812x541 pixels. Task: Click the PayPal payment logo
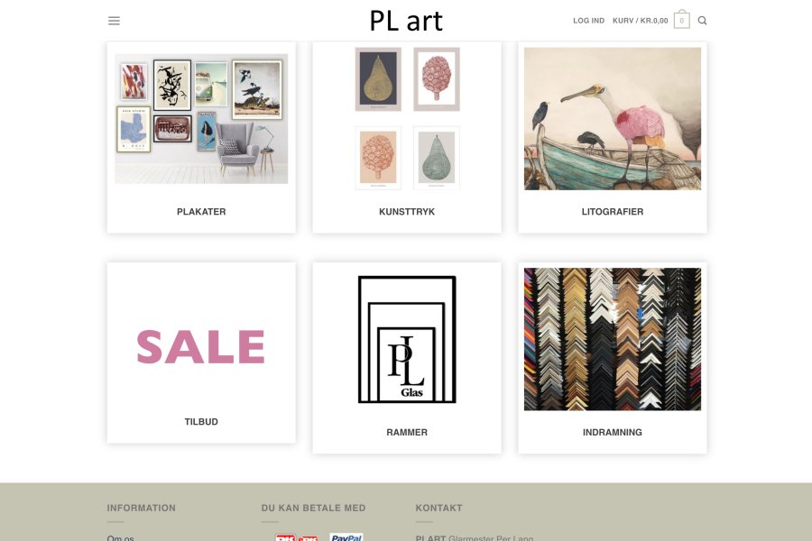346,536
